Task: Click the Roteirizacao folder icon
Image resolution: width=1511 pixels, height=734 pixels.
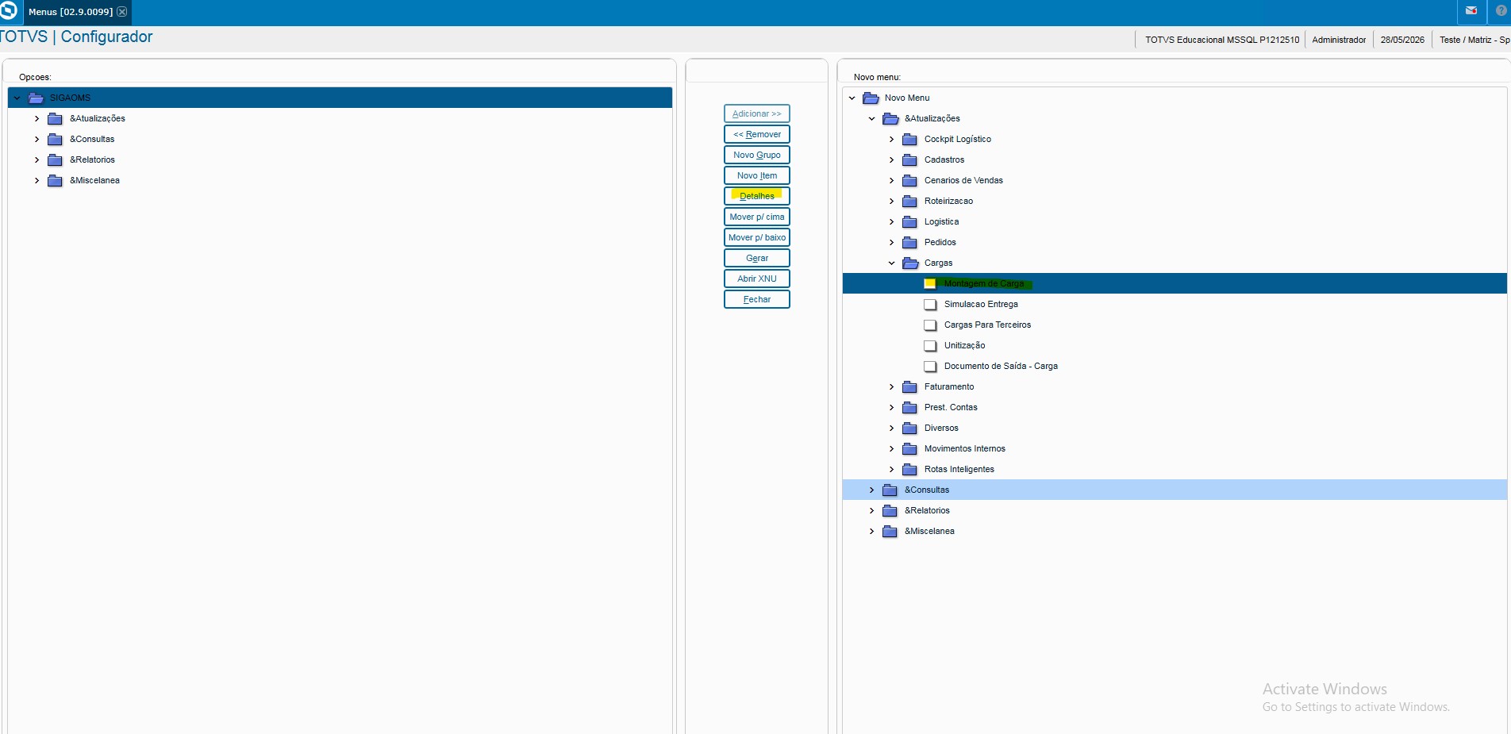Action: coord(909,201)
